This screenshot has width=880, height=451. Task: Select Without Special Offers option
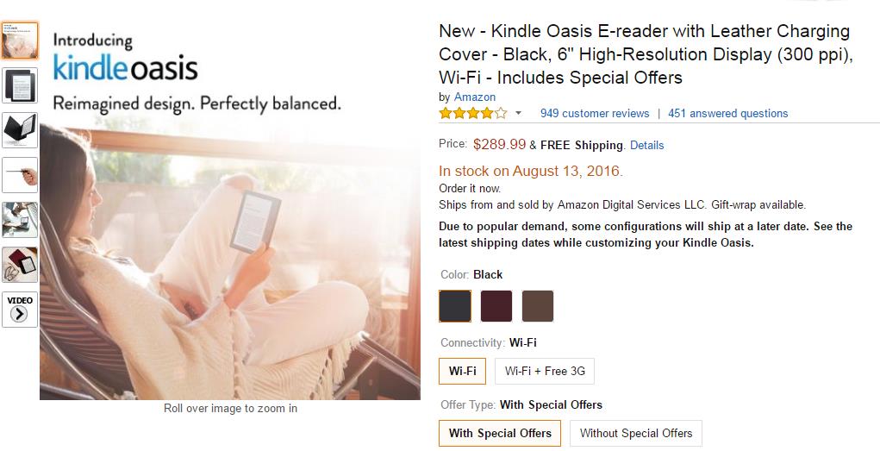click(x=636, y=433)
